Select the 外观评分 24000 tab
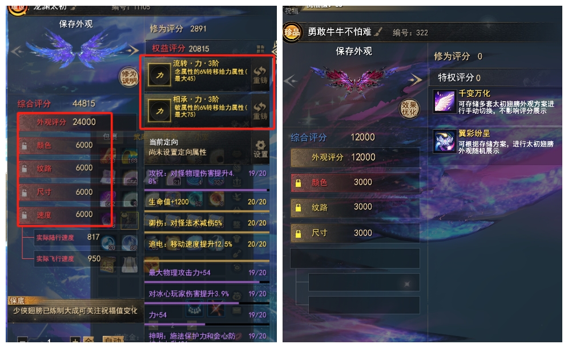This screenshot has width=568, height=348. pyautogui.click(x=65, y=122)
